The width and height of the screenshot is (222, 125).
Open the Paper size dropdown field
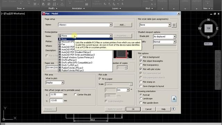click(x=52, y=67)
